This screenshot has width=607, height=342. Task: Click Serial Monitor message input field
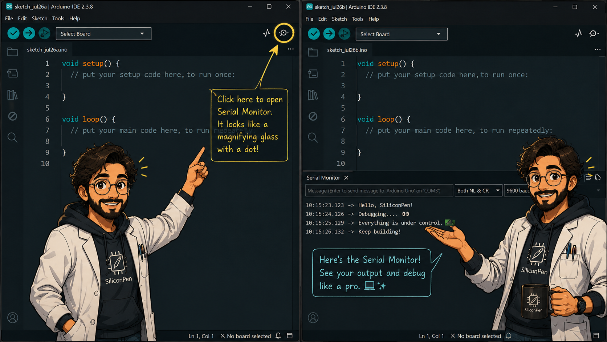379,190
